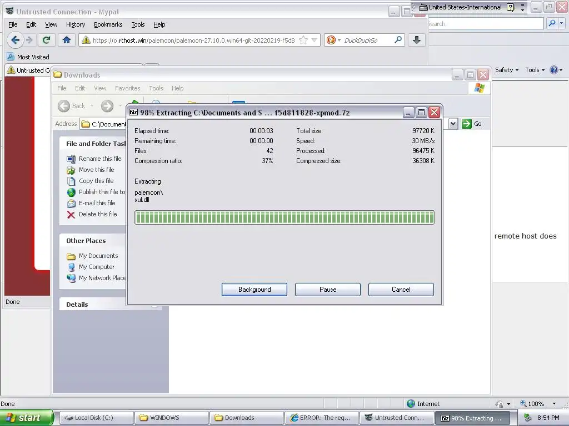Click Internet Explorer search magnifier button

coord(552,23)
